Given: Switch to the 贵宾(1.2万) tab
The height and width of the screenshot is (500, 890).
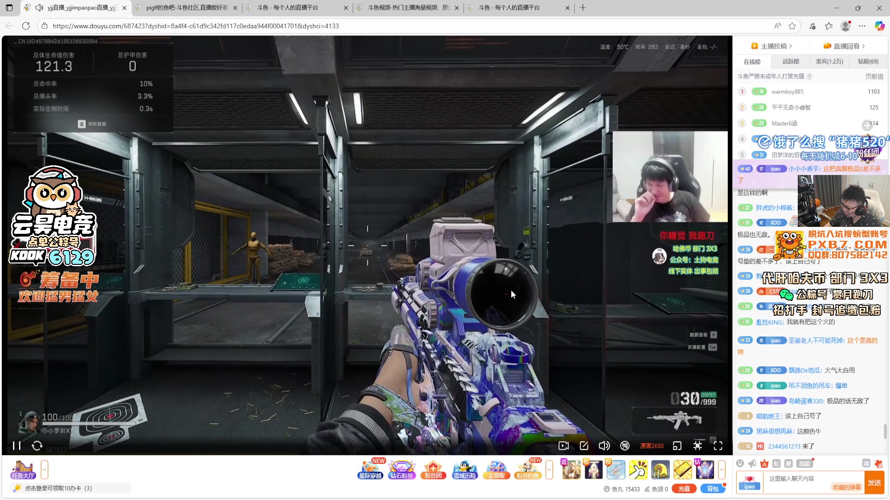Looking at the screenshot, I should [830, 61].
